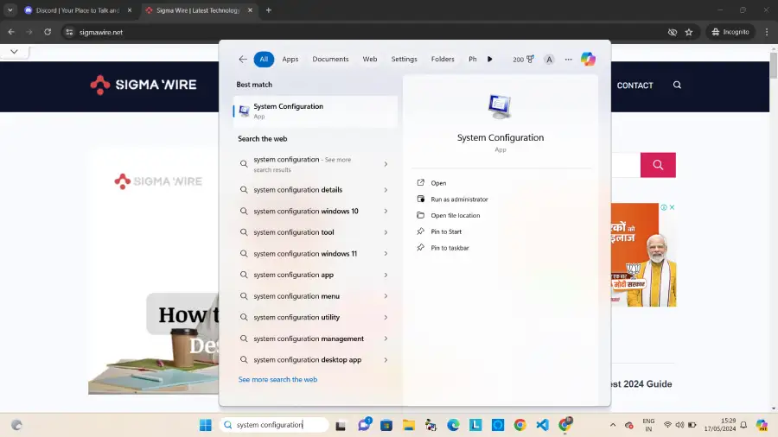This screenshot has width=778, height=437.
Task: Open File Explorer from taskbar
Action: pos(408,425)
